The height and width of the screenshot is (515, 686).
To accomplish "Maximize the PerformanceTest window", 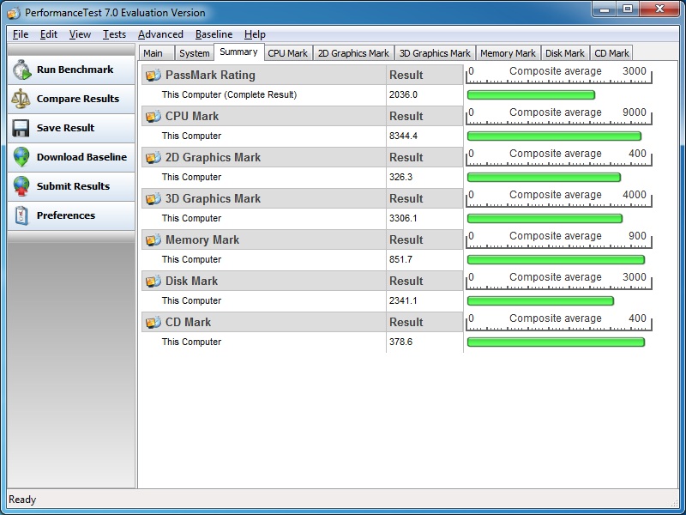I will [x=628, y=9].
